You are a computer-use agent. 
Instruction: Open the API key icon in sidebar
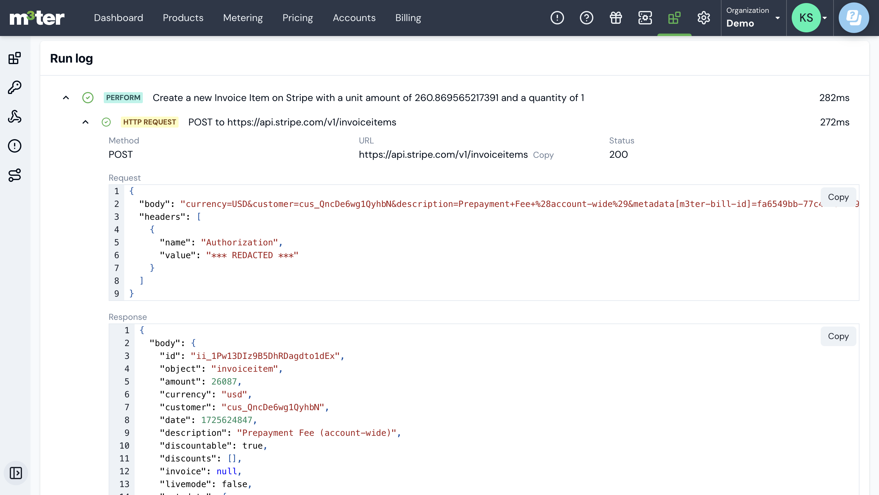15,87
